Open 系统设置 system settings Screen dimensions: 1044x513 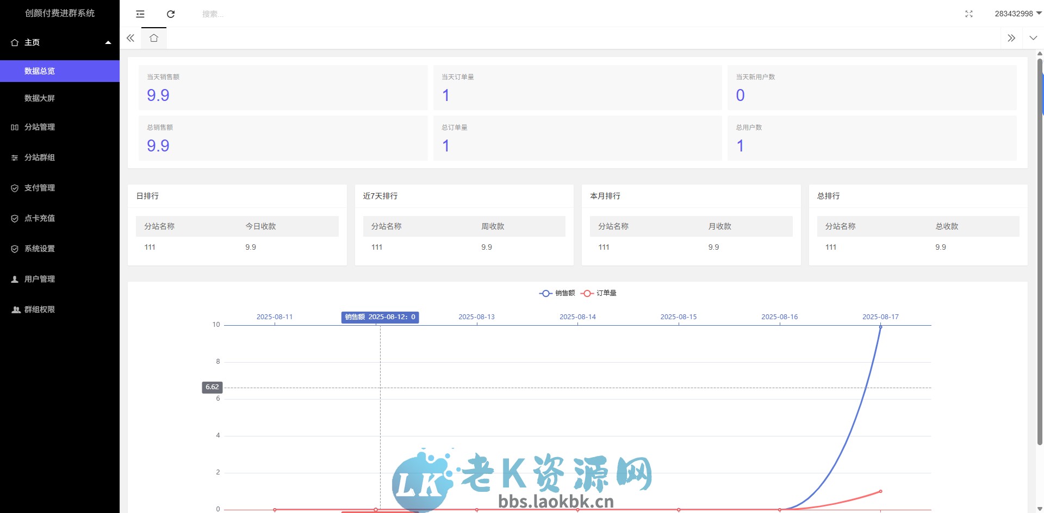point(39,249)
